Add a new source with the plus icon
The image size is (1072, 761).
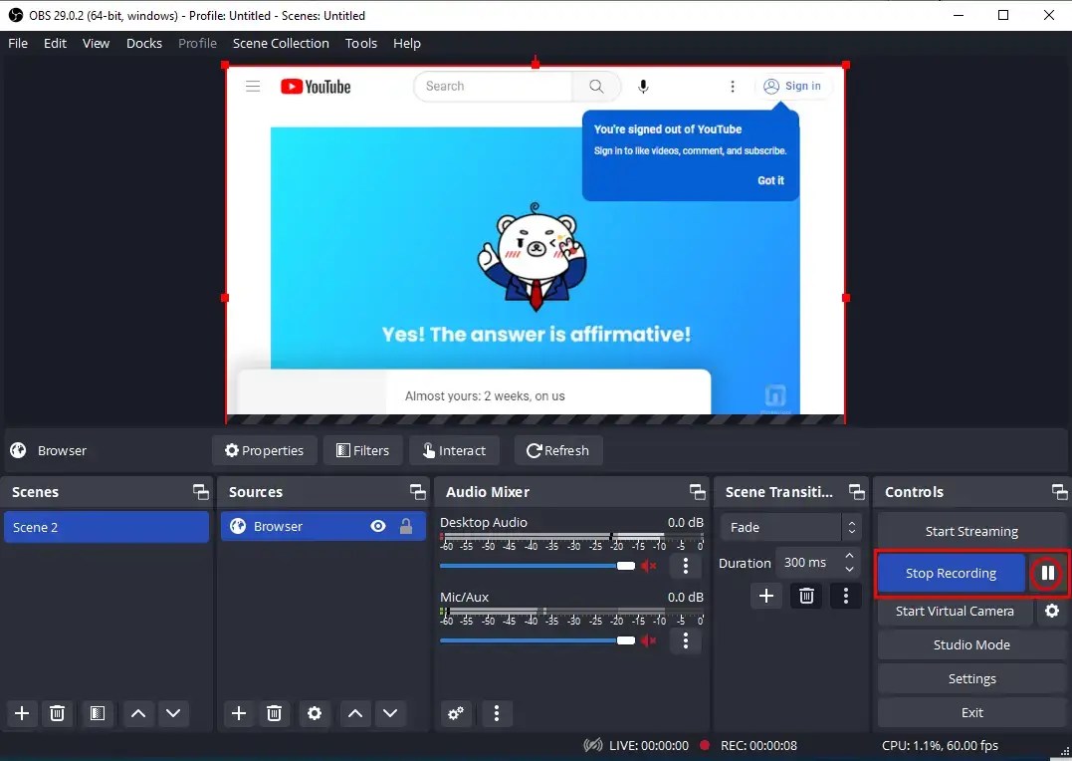pyautogui.click(x=238, y=714)
